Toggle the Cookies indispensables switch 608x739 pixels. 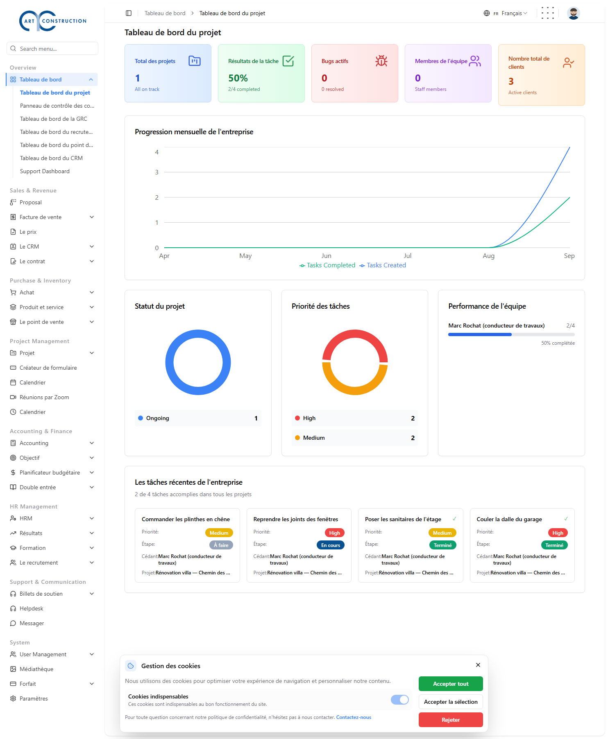pyautogui.click(x=400, y=700)
